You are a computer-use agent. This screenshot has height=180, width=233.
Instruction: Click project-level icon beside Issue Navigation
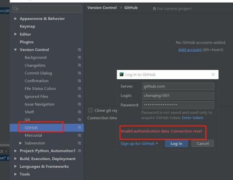(79, 104)
